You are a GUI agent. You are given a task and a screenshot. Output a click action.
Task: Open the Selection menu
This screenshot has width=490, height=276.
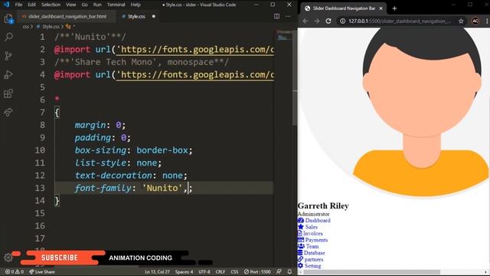tap(51, 5)
